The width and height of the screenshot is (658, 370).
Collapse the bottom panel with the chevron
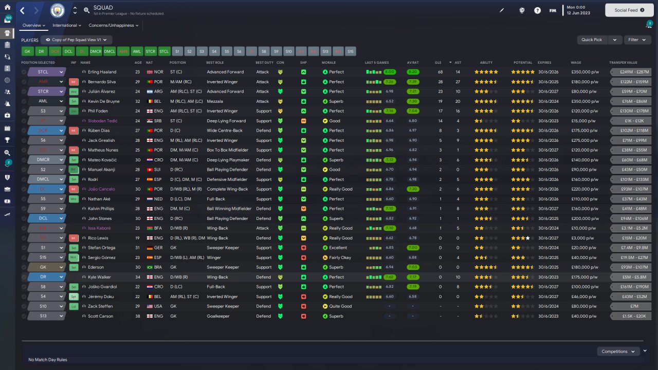click(645, 350)
